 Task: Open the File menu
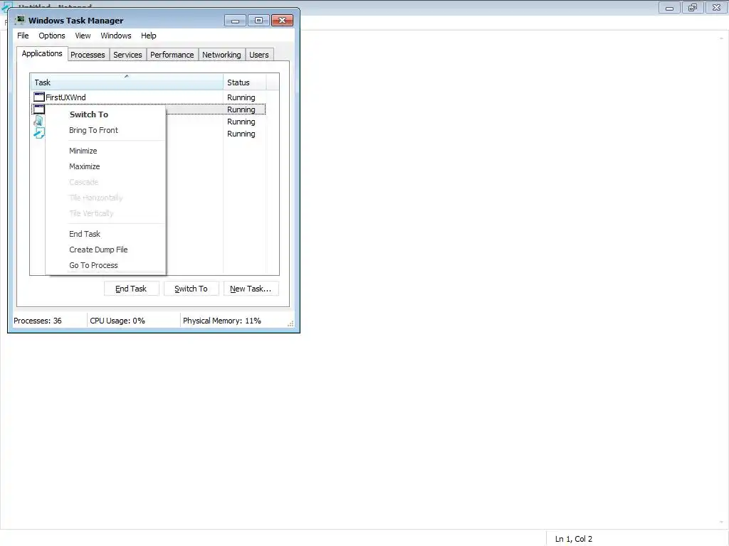point(23,36)
